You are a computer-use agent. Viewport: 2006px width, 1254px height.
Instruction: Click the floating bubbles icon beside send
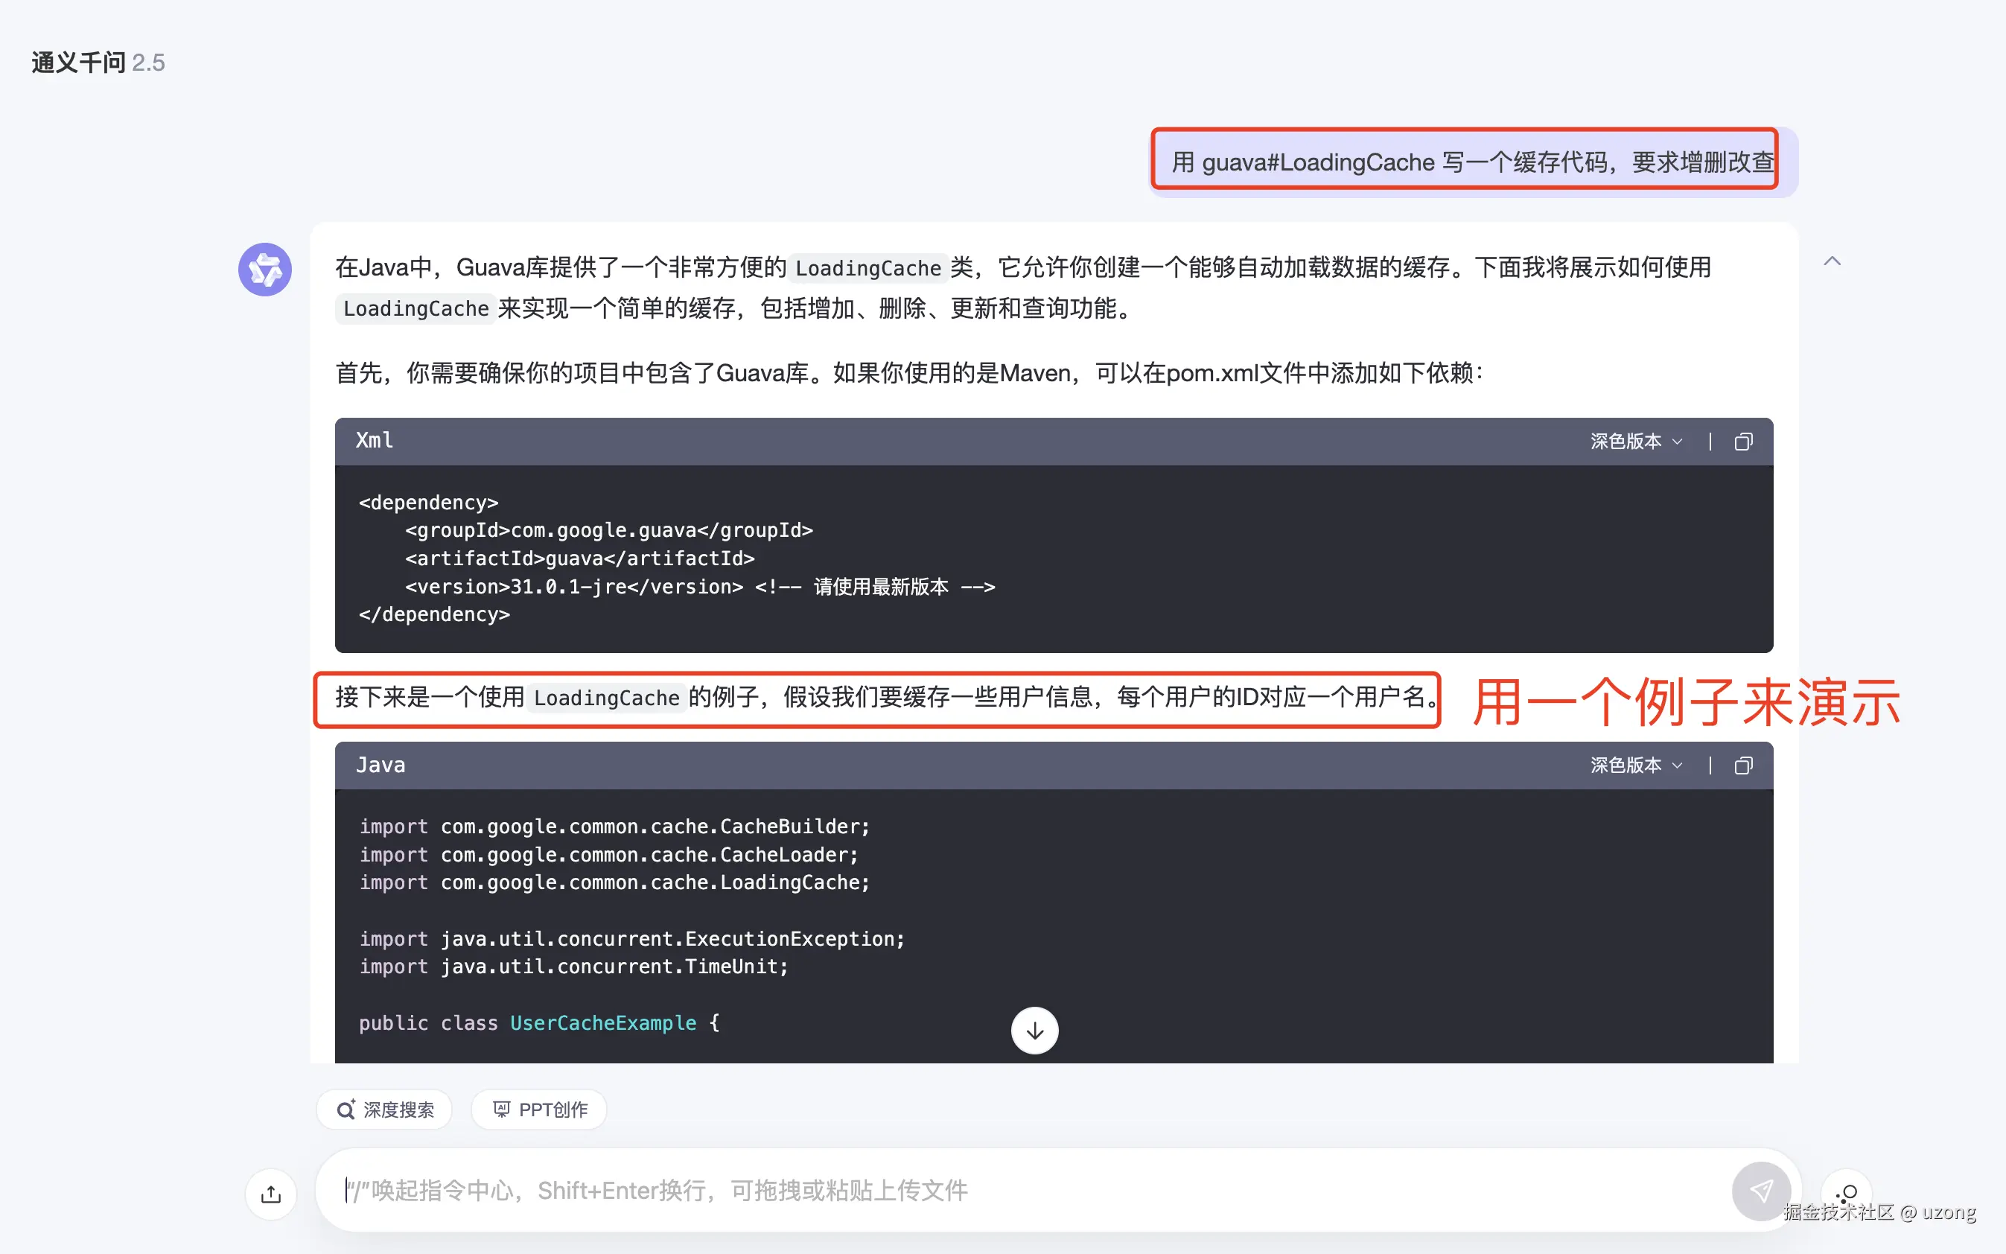point(1845,1194)
